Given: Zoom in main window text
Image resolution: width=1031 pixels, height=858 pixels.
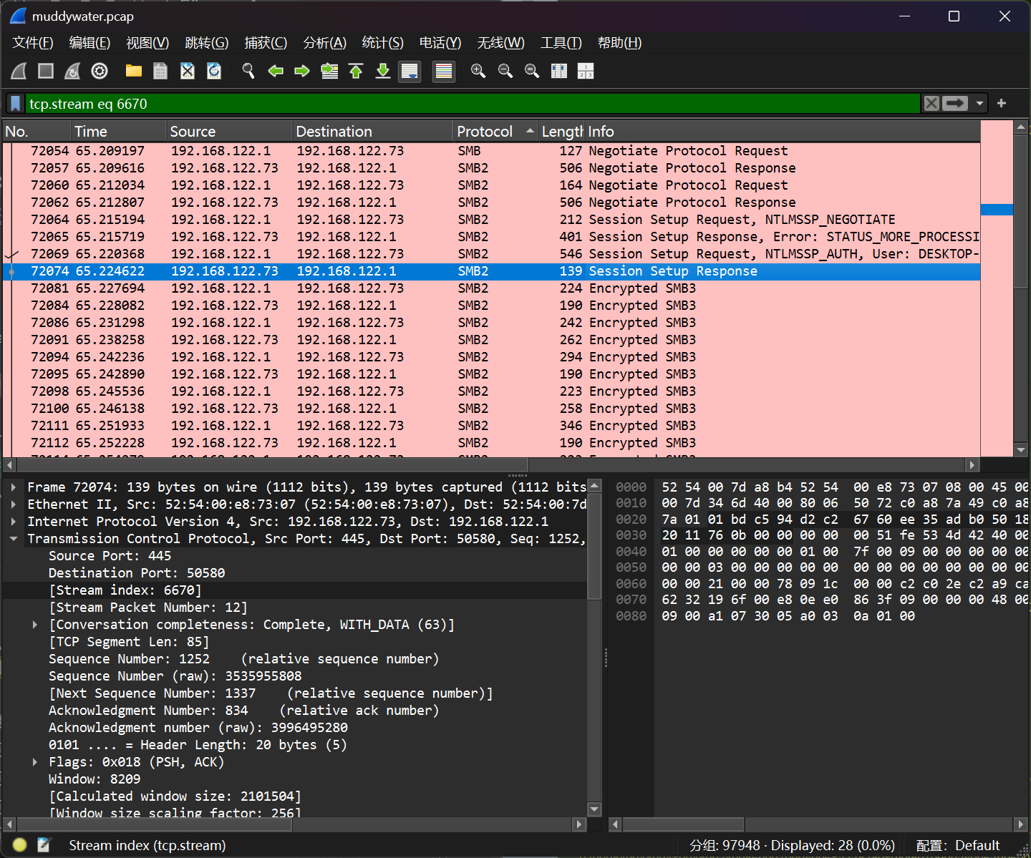Looking at the screenshot, I should click(x=478, y=71).
